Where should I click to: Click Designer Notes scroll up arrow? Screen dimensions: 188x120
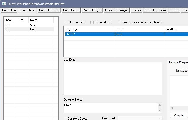160,105
